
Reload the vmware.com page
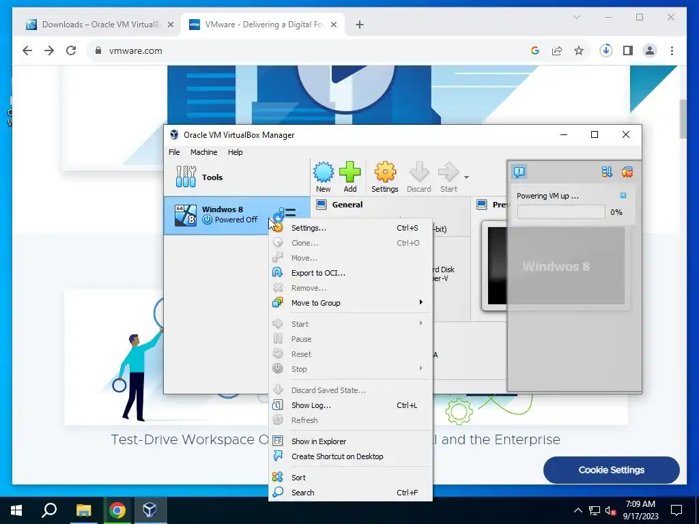pyautogui.click(x=71, y=50)
